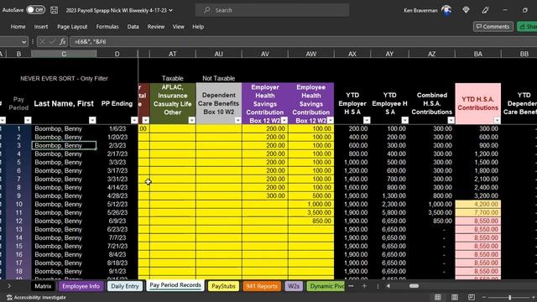Click the diamond premium icon
The height and width of the screenshot is (302, 537).
(466, 10)
